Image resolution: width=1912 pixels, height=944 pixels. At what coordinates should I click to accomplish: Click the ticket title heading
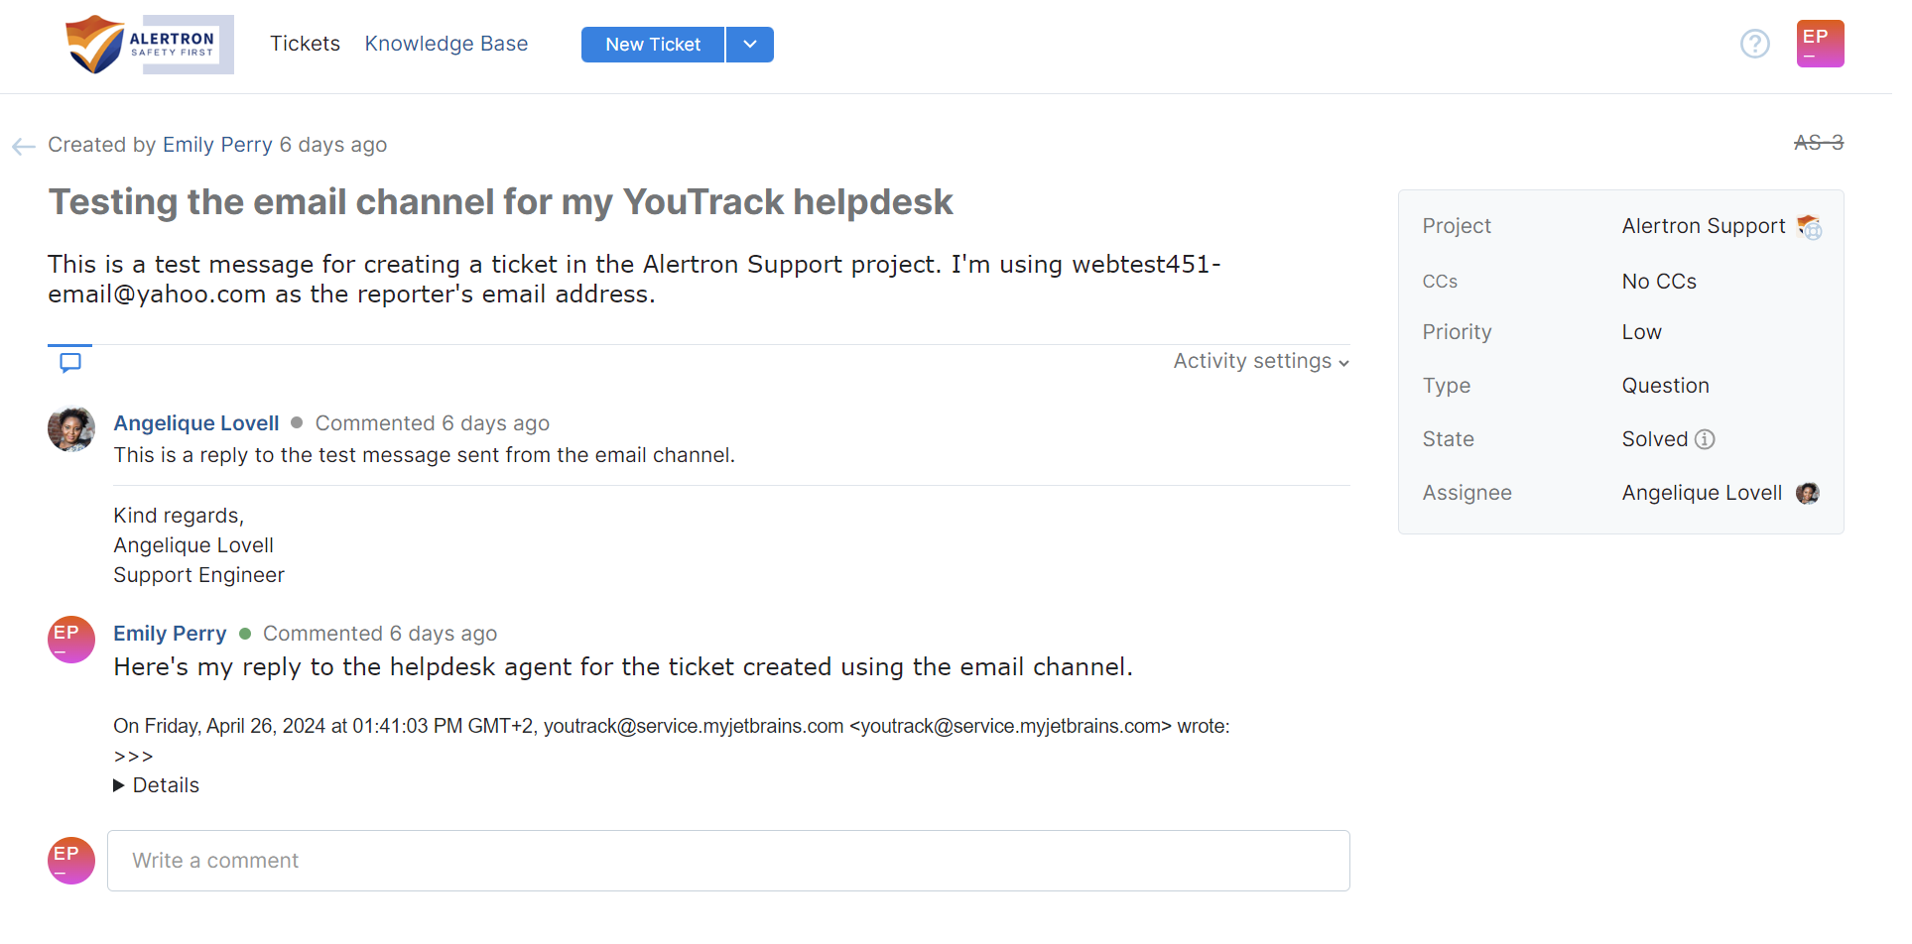(x=500, y=202)
